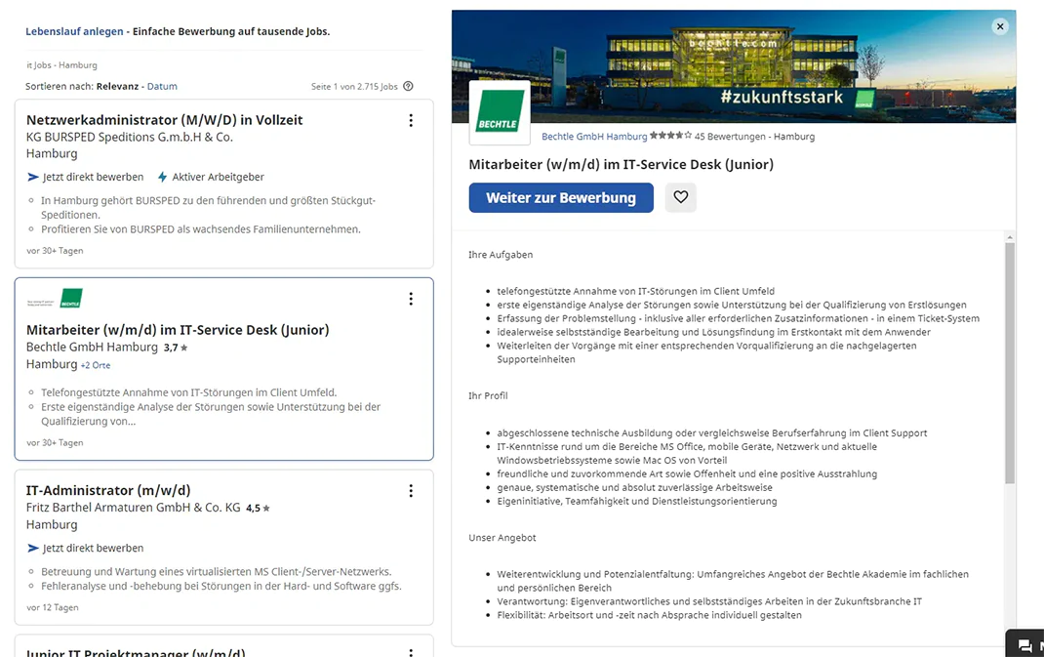The image size is (1044, 657).
Task: Click Fritz Barthel Armaturen GmbH & Co. KG
Action: (133, 508)
